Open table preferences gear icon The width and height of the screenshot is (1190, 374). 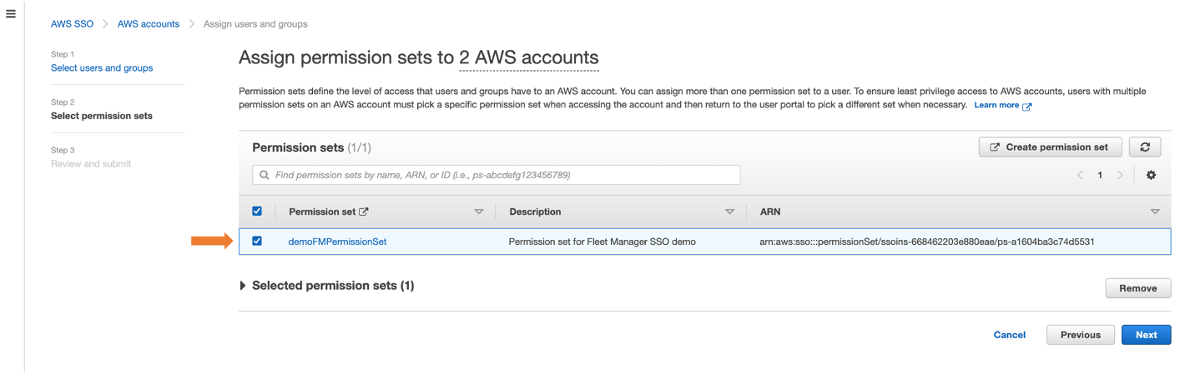tap(1151, 175)
